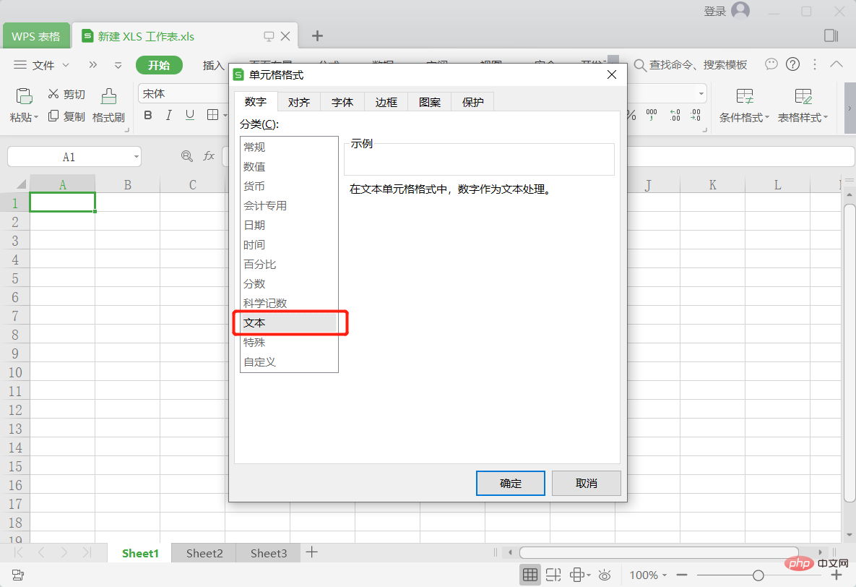
Task: Click the font name box showing 宋体
Action: [x=183, y=94]
